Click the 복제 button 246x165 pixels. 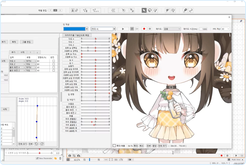pos(14,42)
